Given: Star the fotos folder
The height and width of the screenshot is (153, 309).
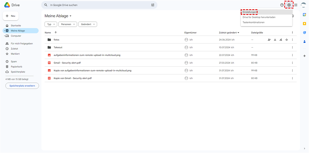Looking at the screenshot, I should (x=287, y=40).
